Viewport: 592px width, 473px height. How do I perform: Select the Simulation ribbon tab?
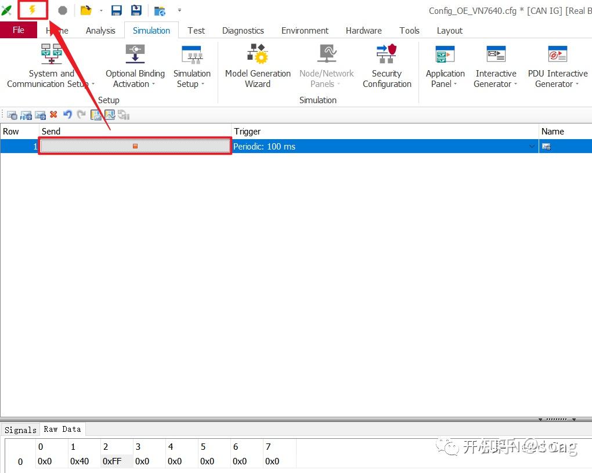click(151, 31)
